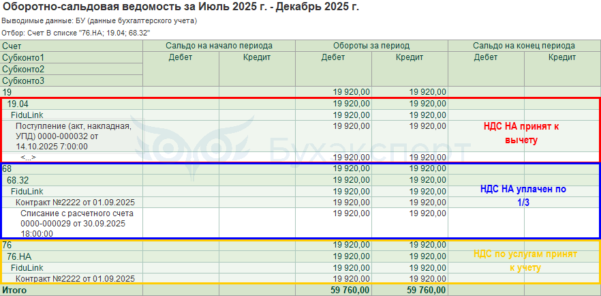
Task: Open Списание с расчетного счета 0000-000029 document
Action: point(76,224)
